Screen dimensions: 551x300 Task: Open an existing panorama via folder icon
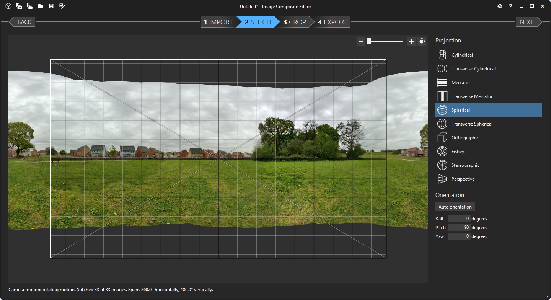(40, 6)
